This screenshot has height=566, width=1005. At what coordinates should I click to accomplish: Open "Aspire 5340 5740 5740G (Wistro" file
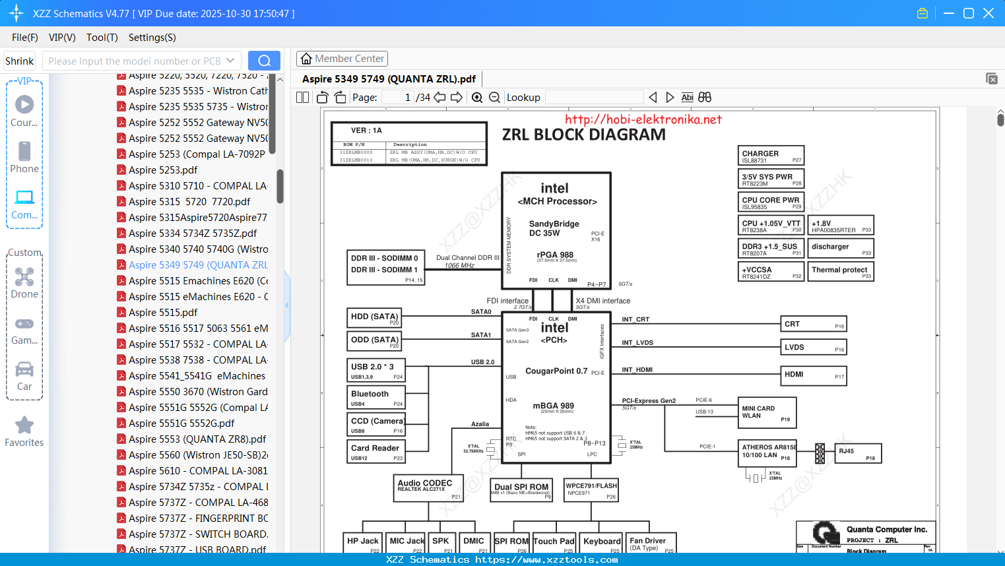[x=193, y=249]
